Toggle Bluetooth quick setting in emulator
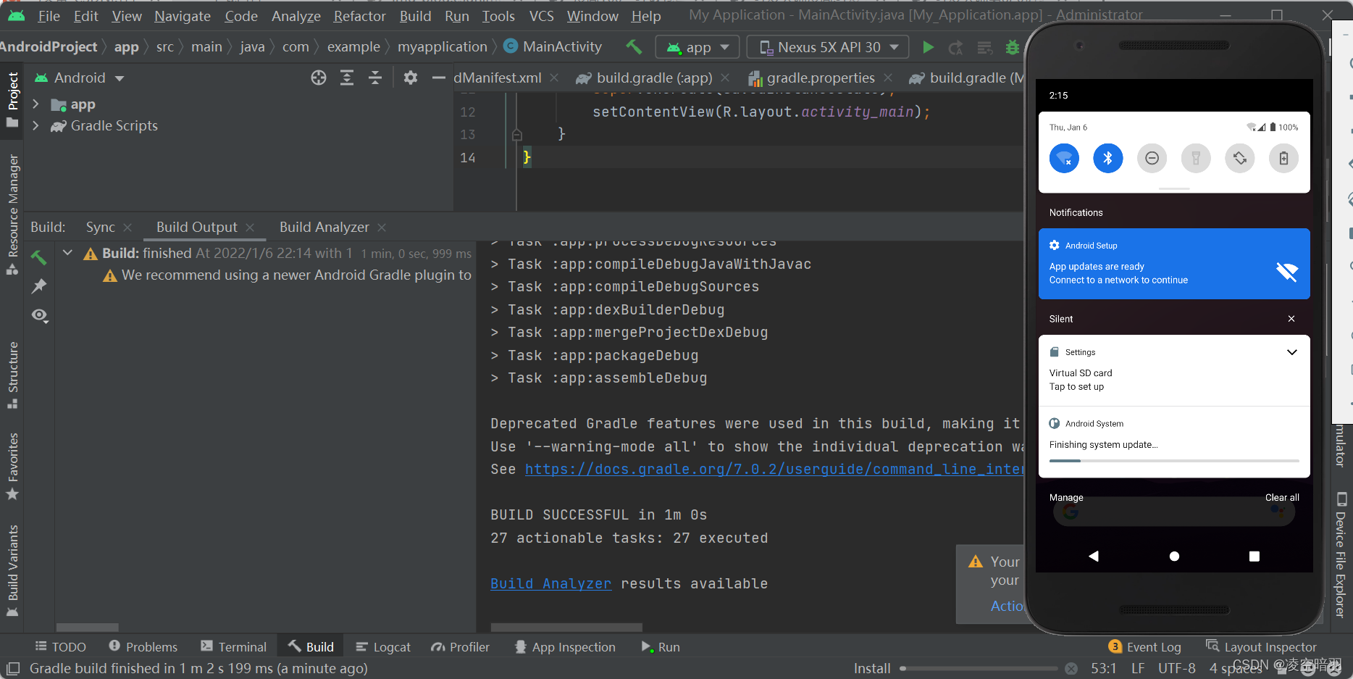1353x679 pixels. pyautogui.click(x=1108, y=158)
